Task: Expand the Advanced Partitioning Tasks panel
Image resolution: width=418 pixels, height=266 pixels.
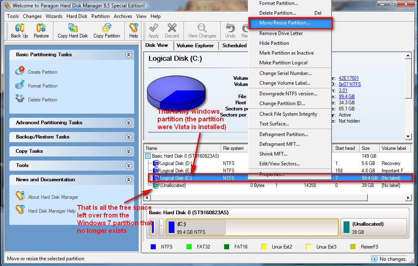Action: click(128, 123)
